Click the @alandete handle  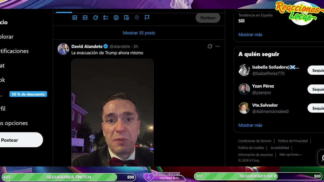pos(120,47)
